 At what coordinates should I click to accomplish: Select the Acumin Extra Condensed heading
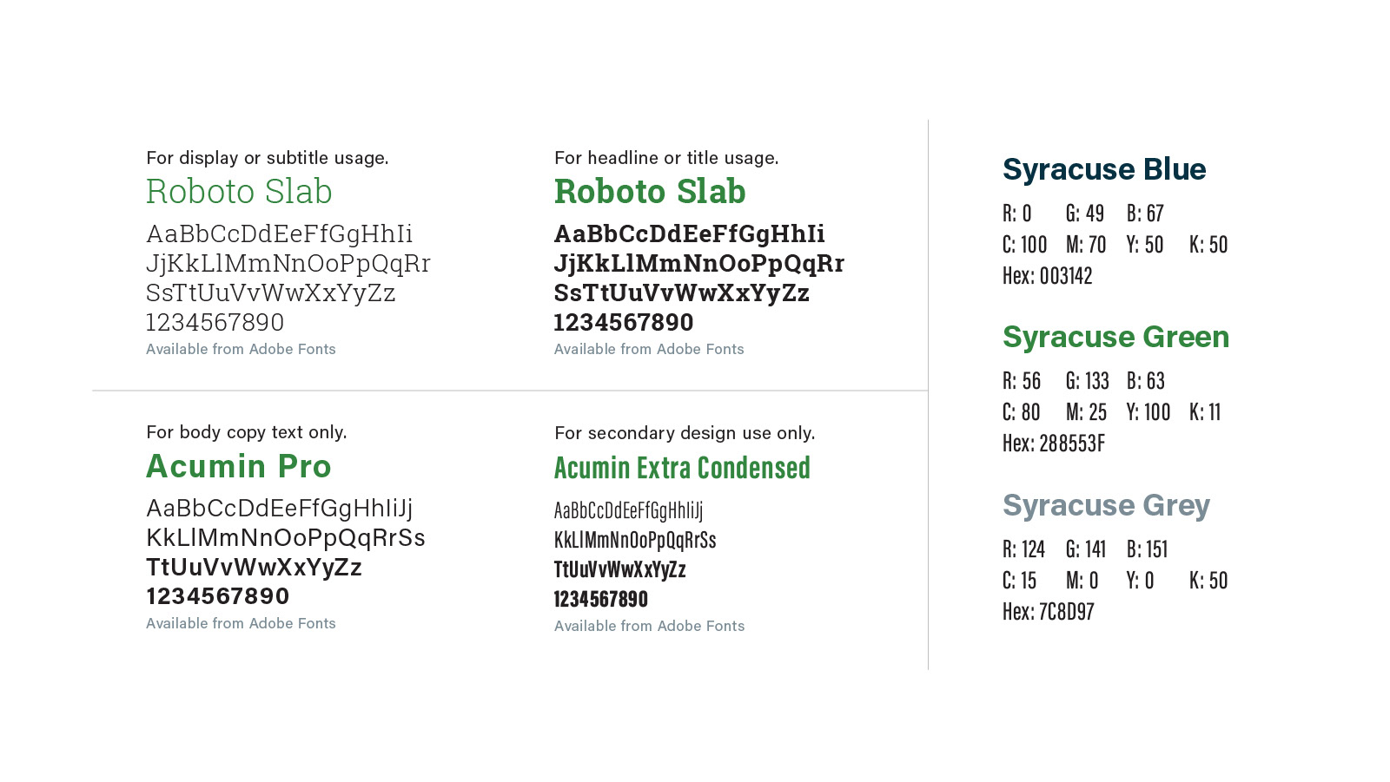[x=682, y=468]
